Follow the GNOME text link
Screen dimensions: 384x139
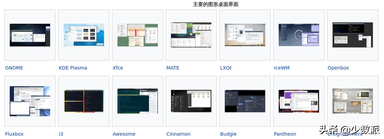pos(14,68)
